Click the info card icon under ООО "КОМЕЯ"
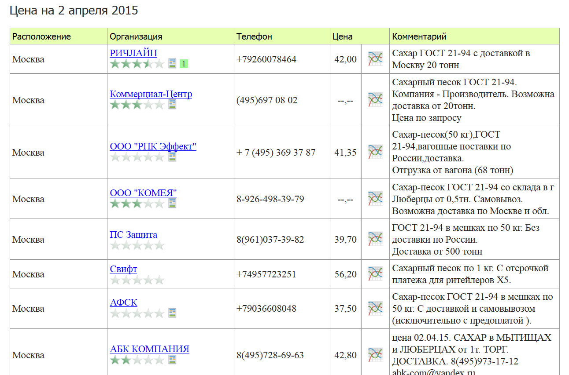 pos(172,204)
